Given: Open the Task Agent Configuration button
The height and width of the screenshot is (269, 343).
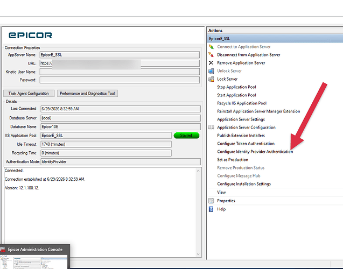Looking at the screenshot, I should coord(29,93).
